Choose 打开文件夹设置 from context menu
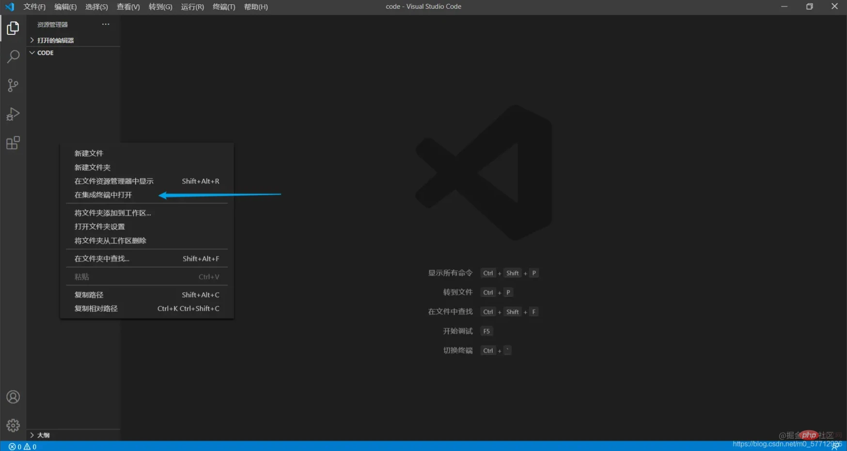This screenshot has width=847, height=451. click(x=147, y=226)
